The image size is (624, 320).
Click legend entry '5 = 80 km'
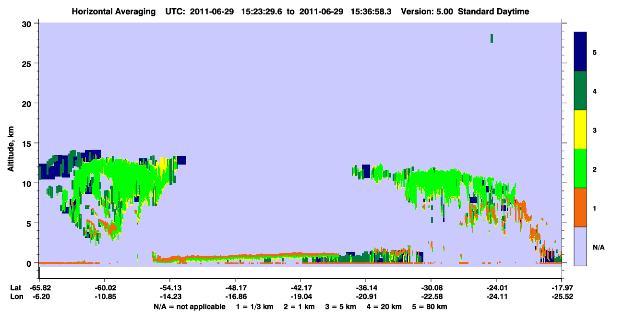[430, 307]
